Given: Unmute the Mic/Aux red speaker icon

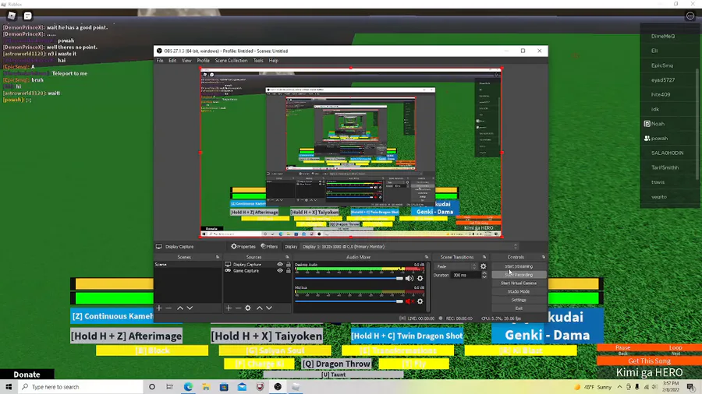Looking at the screenshot, I should 409,301.
